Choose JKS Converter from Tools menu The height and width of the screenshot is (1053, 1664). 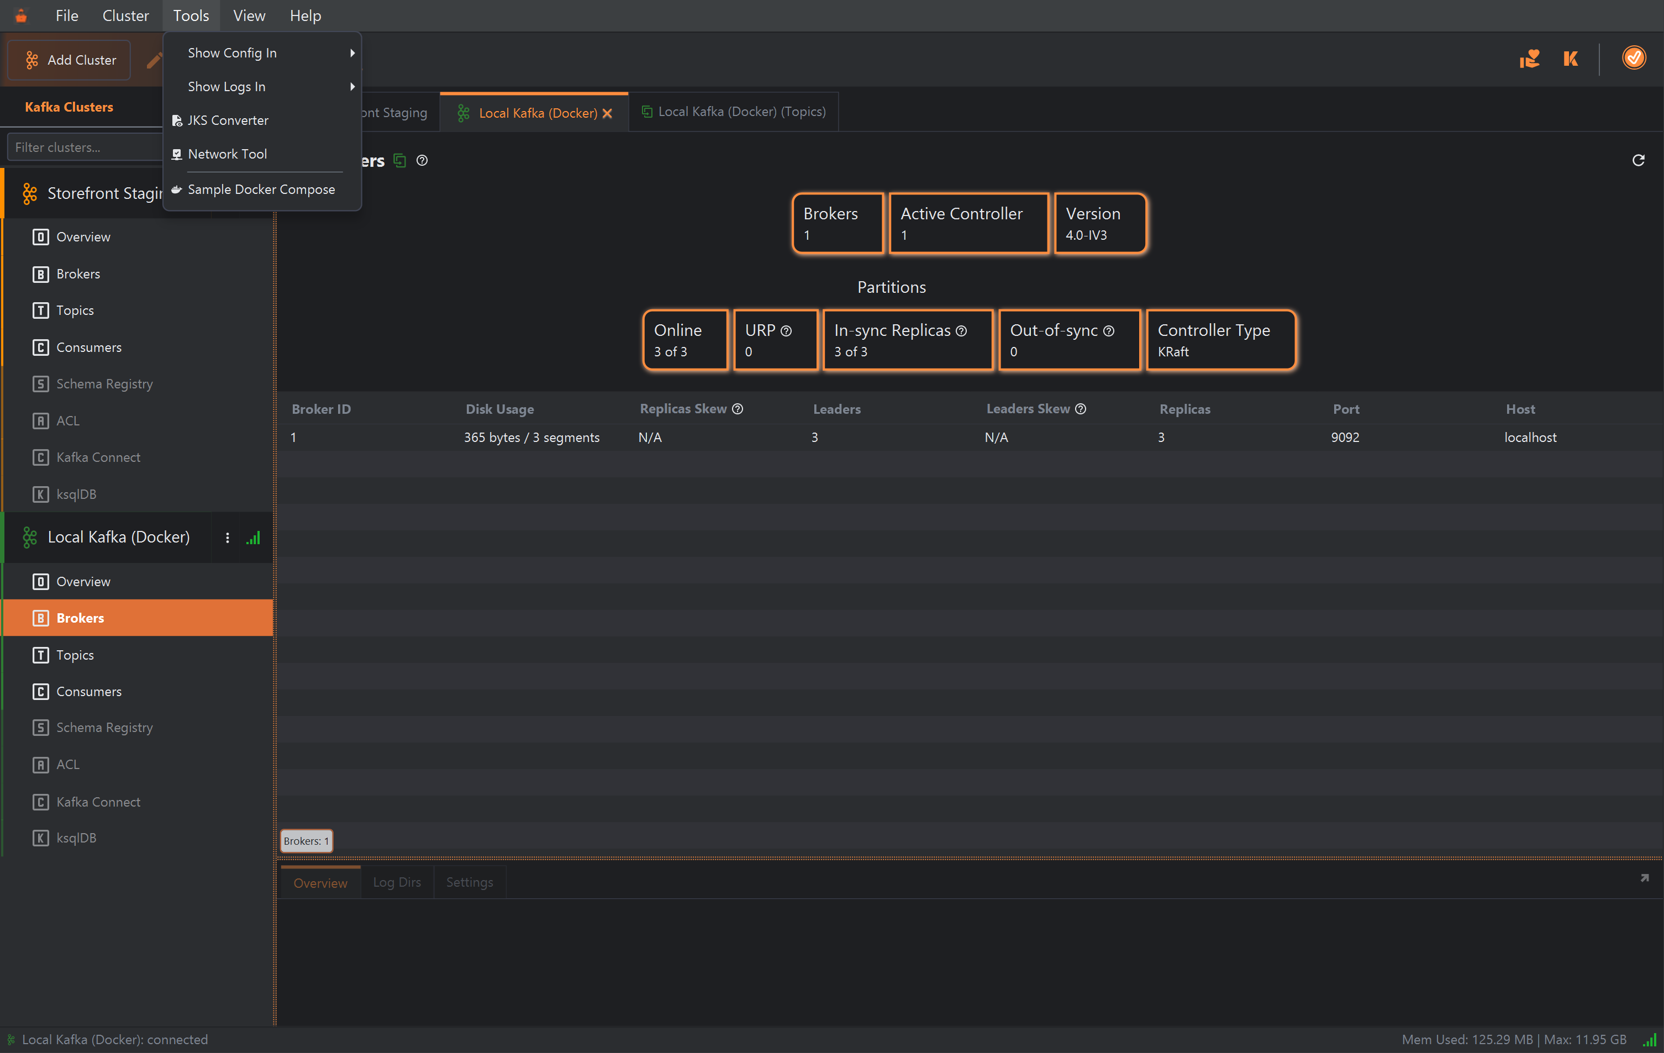(x=262, y=120)
